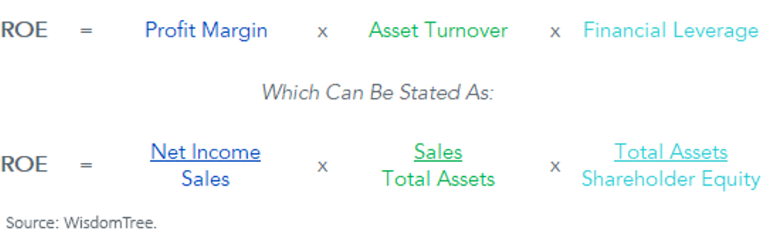Click the ROE label in the bottom formula
768x235 pixels.
[x=24, y=165]
